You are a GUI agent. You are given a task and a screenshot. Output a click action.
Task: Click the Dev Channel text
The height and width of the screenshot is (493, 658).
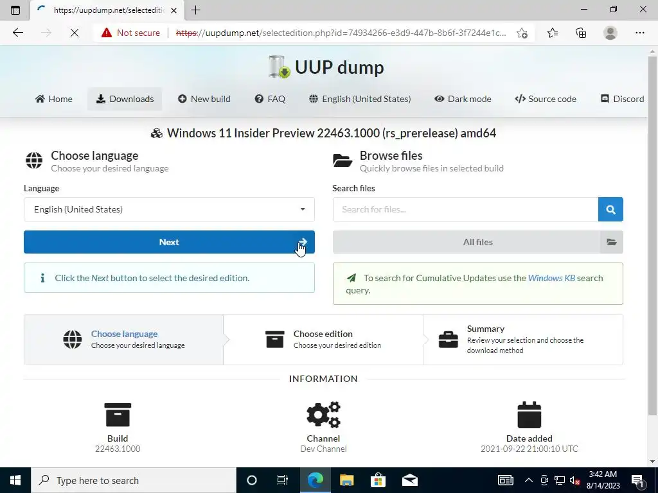click(x=323, y=449)
